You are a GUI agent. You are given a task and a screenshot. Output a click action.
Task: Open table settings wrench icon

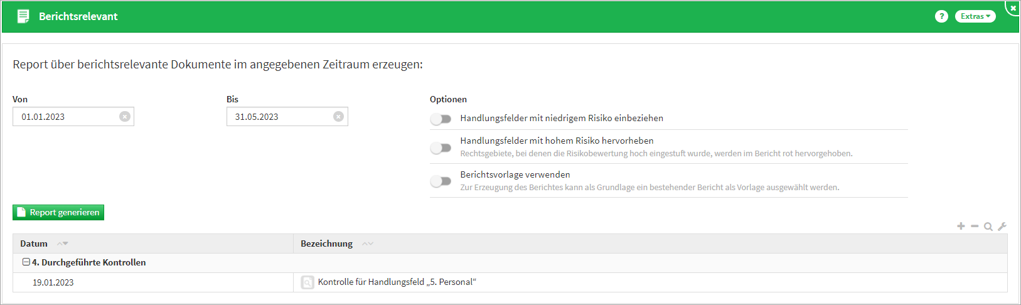click(x=1002, y=227)
